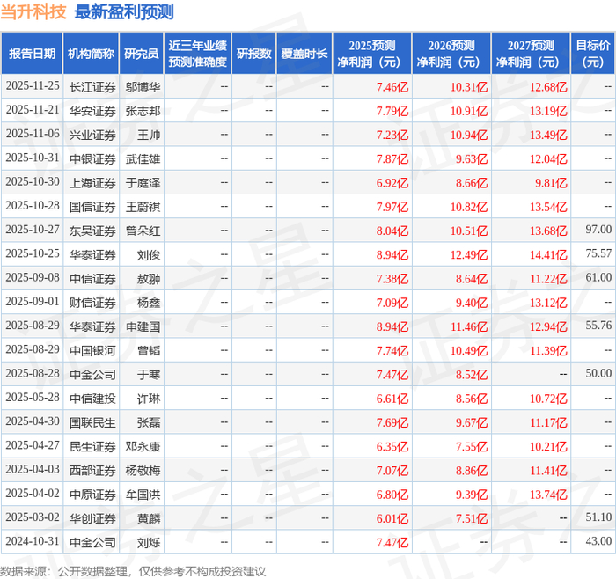The height and width of the screenshot is (579, 616).
Task: Select the 国联民生 institution cell
Action: coord(92,422)
